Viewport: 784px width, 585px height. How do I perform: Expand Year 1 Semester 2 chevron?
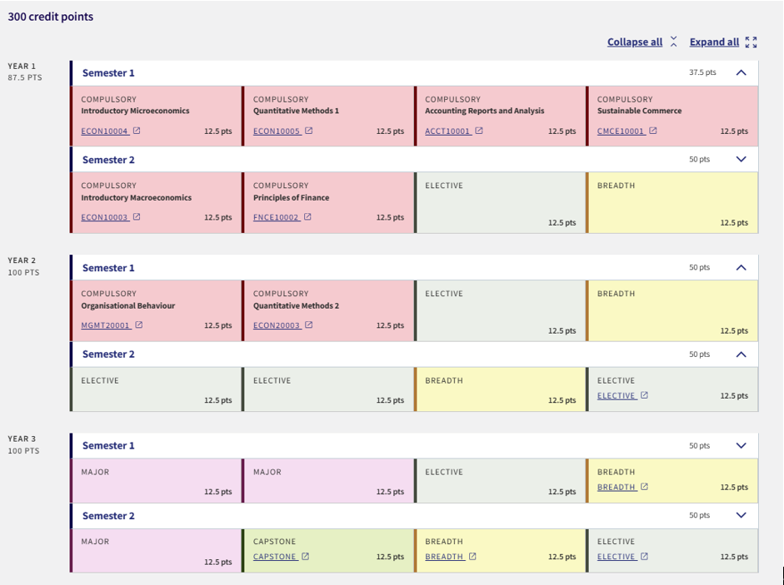tap(741, 159)
